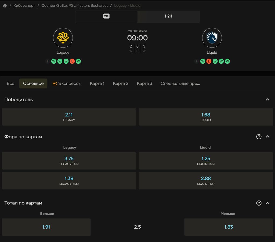
Task: Open the Все markets tab
Action: (10, 84)
